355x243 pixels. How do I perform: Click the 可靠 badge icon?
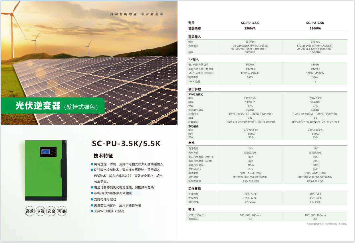(x=62, y=212)
